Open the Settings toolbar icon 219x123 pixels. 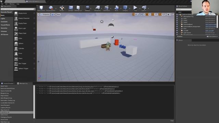pos(88,8)
